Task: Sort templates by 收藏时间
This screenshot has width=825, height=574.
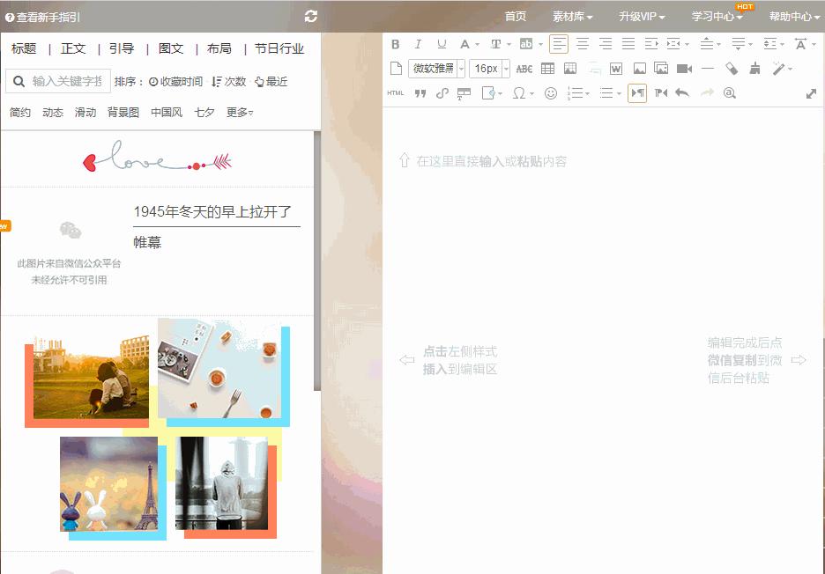Action: [178, 79]
